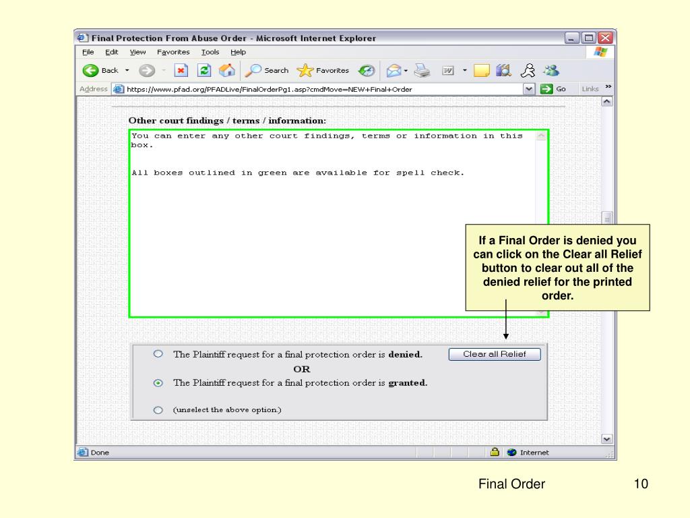
Task: Refresh the page with the Refresh icon
Action: coord(204,71)
